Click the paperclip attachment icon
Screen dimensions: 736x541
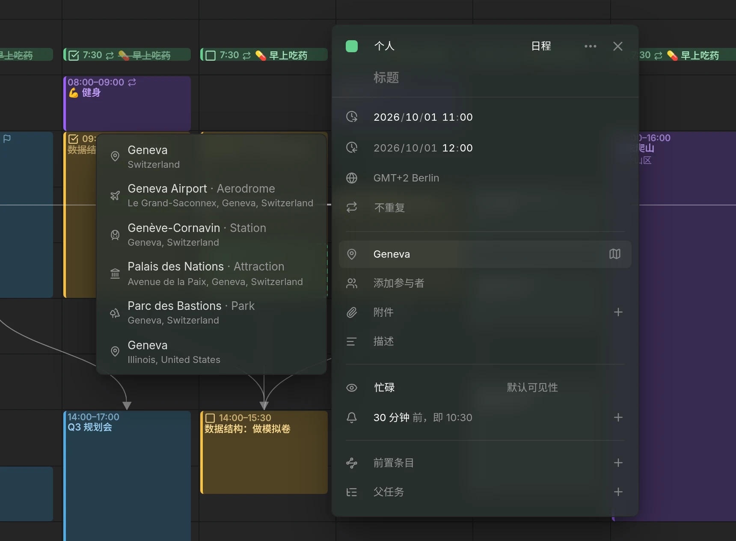(x=352, y=312)
